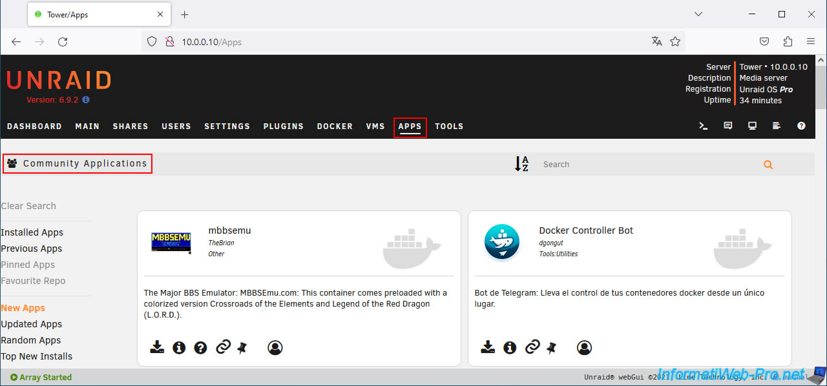This screenshot has width=827, height=386.
Task: Click the support question icon for mbbsemu
Action: point(200,348)
